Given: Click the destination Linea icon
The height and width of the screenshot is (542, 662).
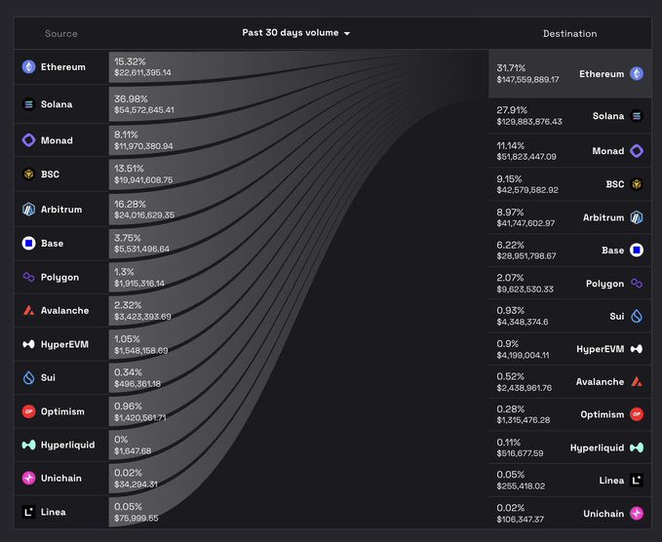Looking at the screenshot, I should pyautogui.click(x=637, y=481).
